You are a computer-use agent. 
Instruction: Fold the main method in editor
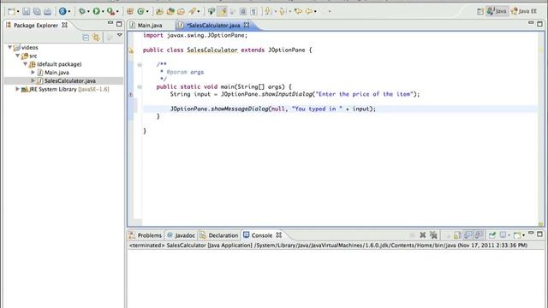[140, 87]
